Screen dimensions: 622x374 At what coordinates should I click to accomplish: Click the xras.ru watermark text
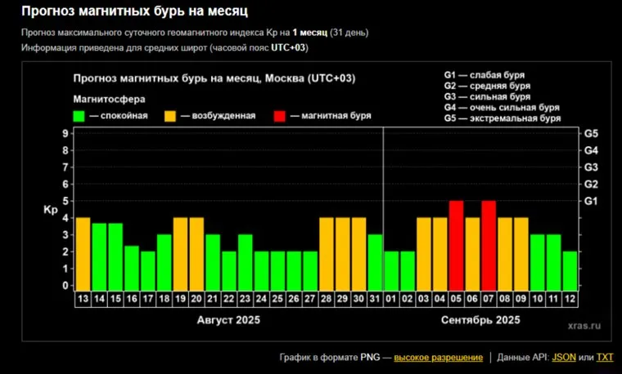[x=582, y=323]
